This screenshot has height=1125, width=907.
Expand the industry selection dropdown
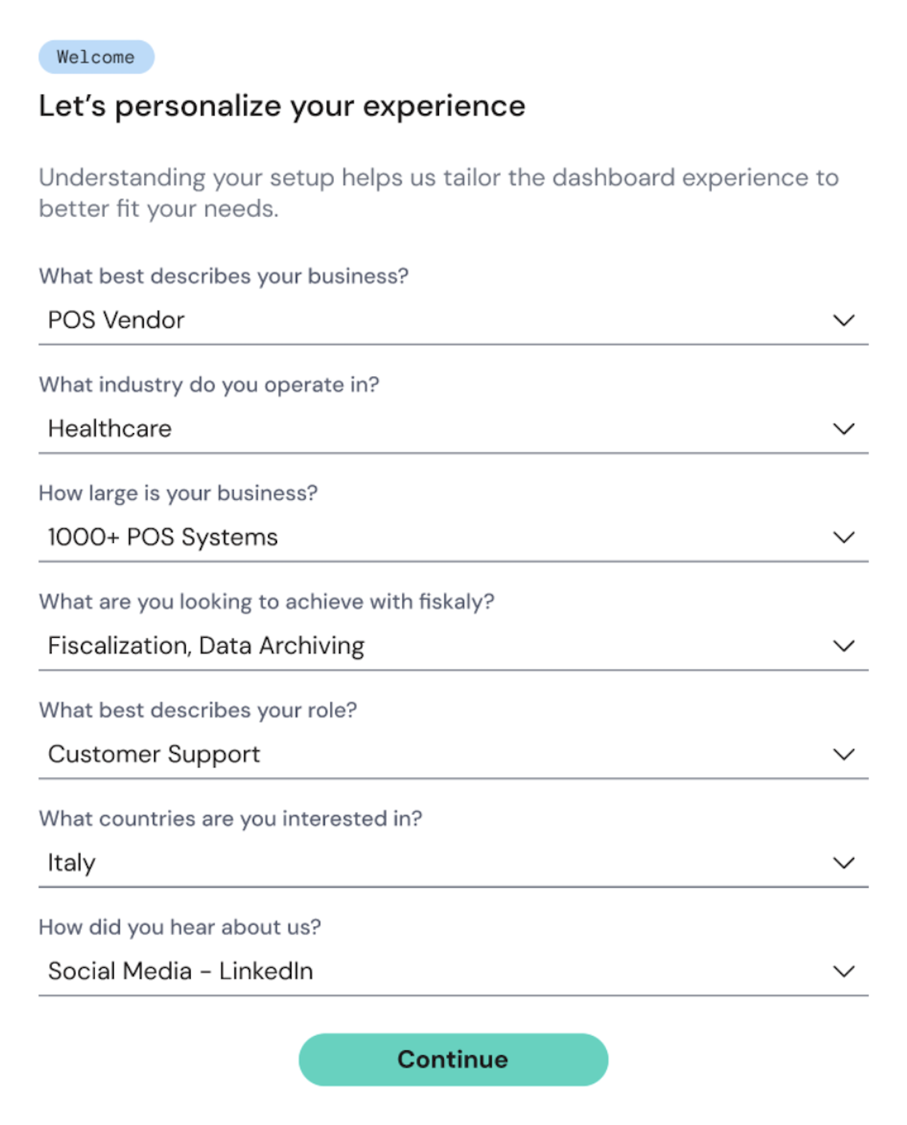coord(453,428)
